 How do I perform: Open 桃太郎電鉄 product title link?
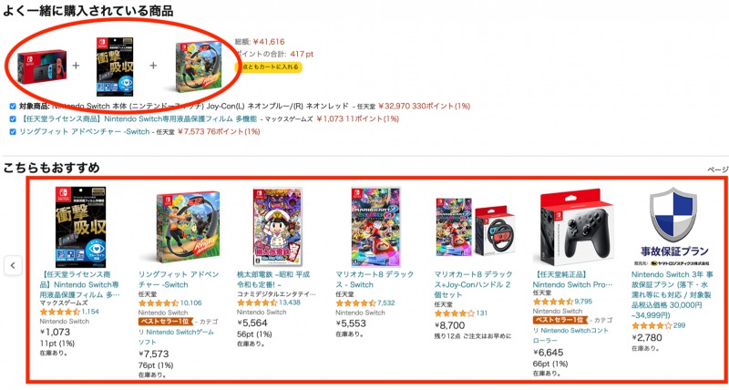(273, 280)
